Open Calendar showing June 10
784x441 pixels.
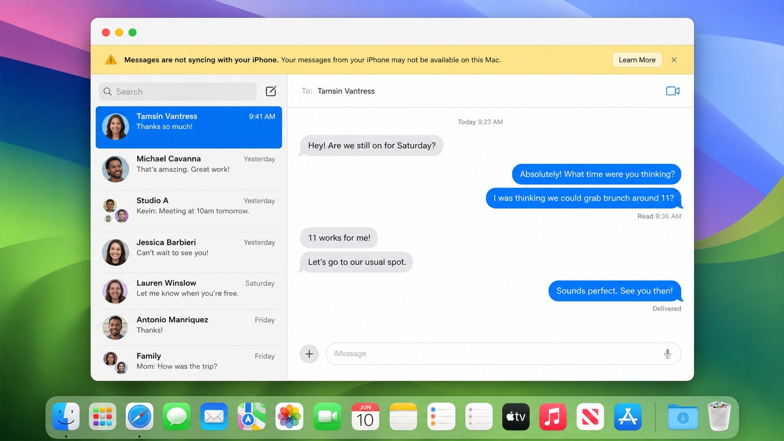click(x=365, y=416)
